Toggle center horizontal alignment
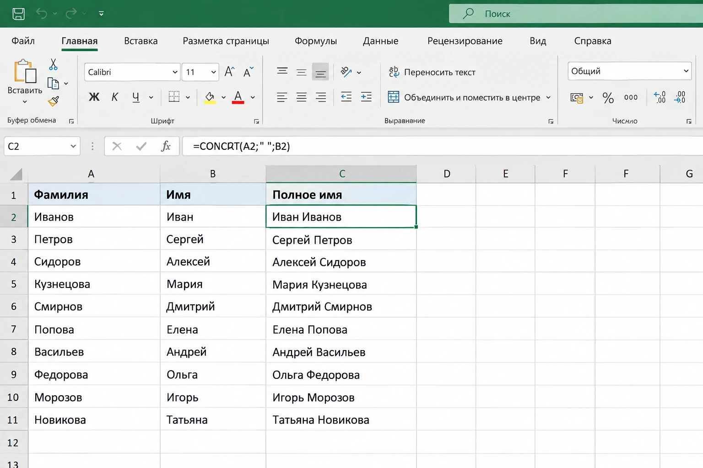703x468 pixels. point(301,97)
